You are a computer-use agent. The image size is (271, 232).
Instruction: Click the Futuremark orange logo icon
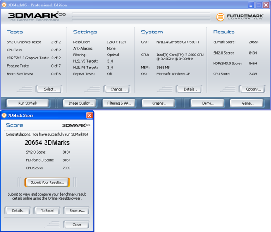pyautogui.click(x=220, y=17)
